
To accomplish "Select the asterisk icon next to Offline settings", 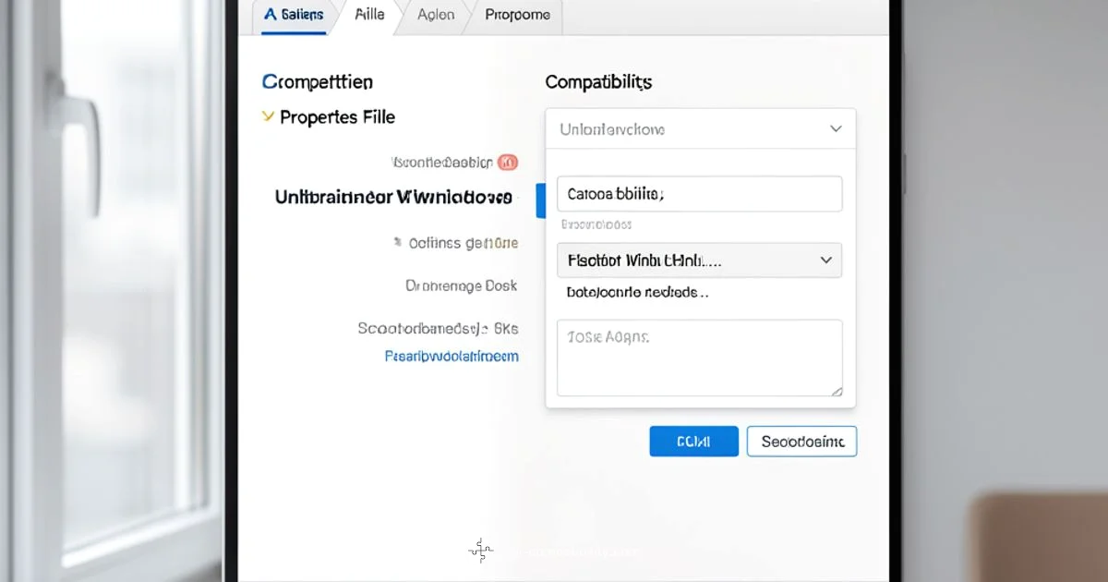I will click(x=397, y=242).
